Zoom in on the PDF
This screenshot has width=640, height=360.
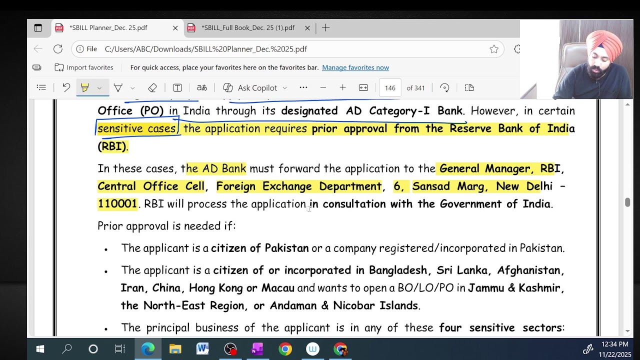point(342,88)
